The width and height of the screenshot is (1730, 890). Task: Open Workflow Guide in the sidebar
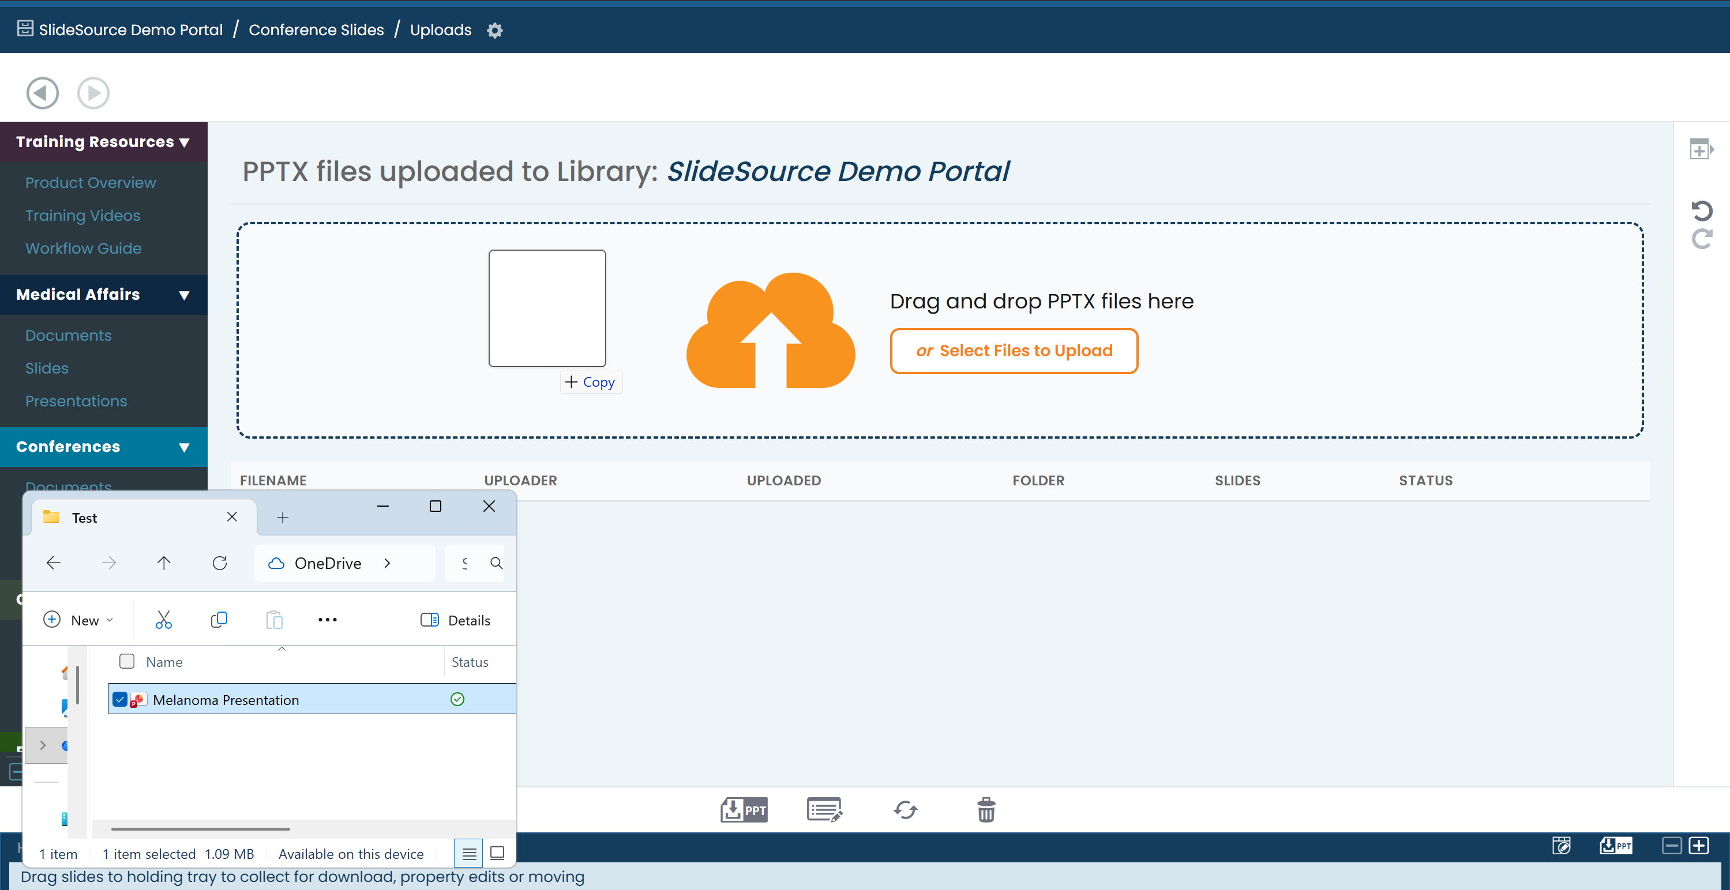coord(83,248)
